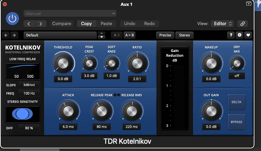Open the Manual preset dropdown

click(70, 13)
